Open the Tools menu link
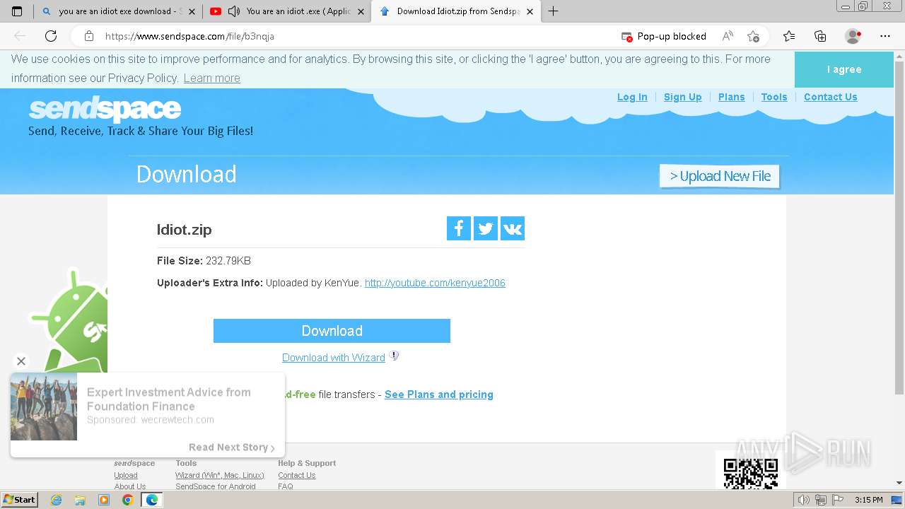 [x=774, y=97]
